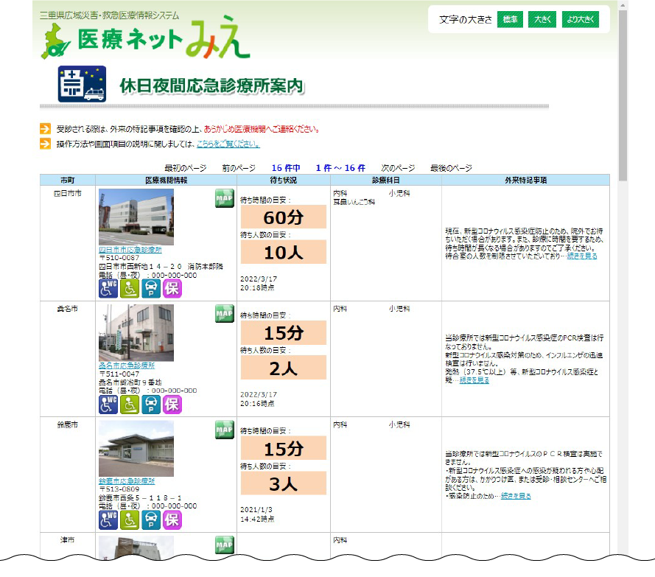
Task: Click the 医療機関情報 column header
Action: [x=167, y=180]
